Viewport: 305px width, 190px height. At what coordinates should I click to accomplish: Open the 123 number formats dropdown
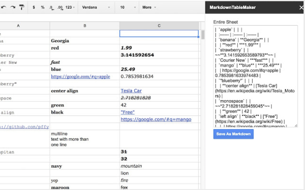coord(70,7)
